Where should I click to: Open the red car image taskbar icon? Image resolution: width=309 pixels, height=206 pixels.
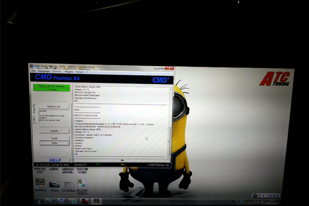coord(85,201)
